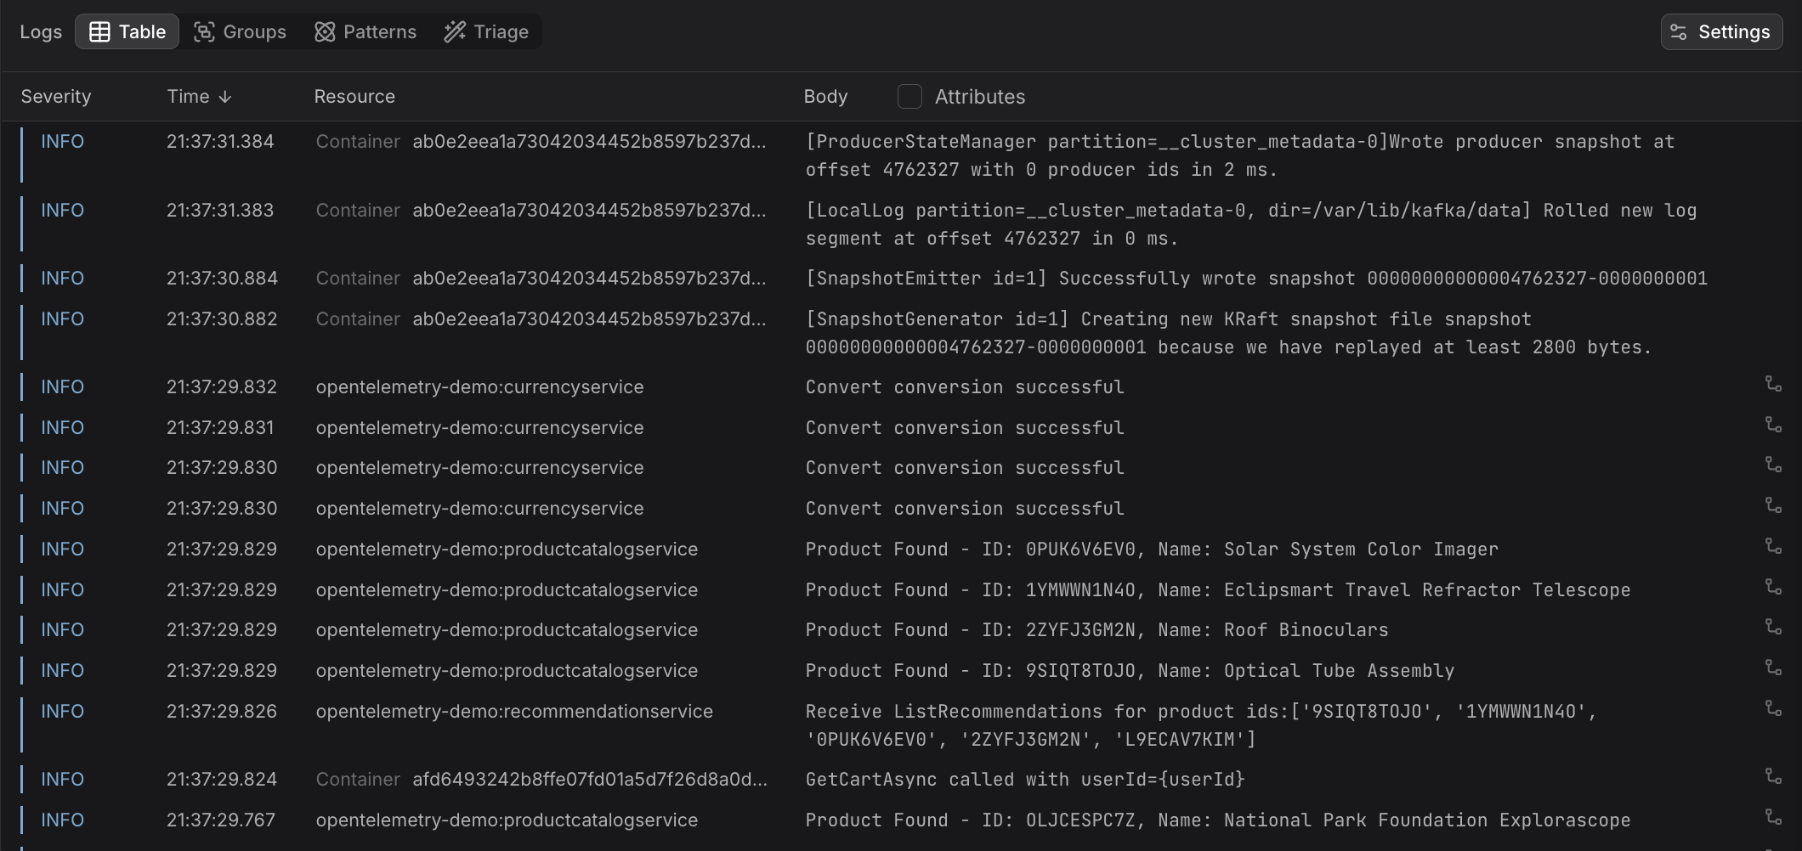Open trace link icon on first currencyservice row
This screenshot has width=1802, height=851.
[1775, 383]
